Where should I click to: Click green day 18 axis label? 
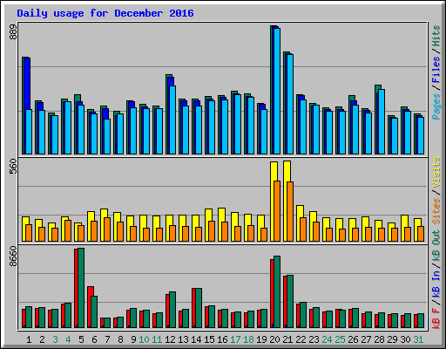click(x=248, y=339)
